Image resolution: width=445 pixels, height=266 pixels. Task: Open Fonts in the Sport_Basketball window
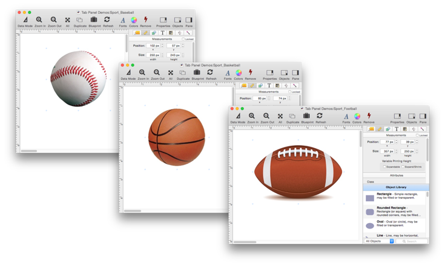[228, 74]
